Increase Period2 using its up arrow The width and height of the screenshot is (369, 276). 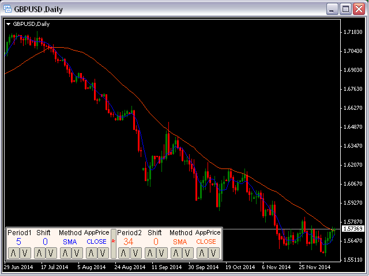click(122, 253)
